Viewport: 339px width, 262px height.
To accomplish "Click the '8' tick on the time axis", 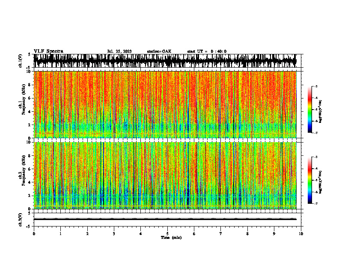I will [x=247, y=234].
